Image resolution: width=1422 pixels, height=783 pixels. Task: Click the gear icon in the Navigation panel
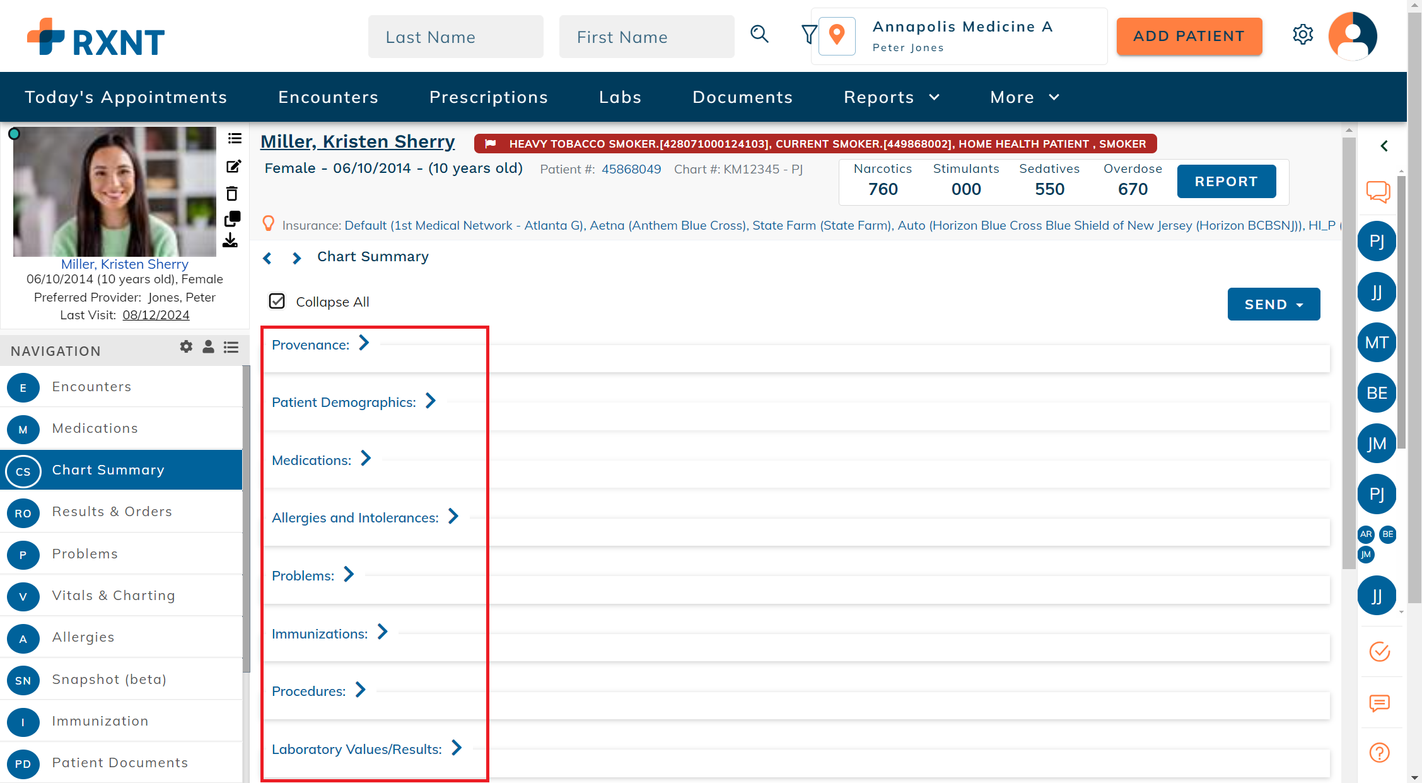(185, 346)
